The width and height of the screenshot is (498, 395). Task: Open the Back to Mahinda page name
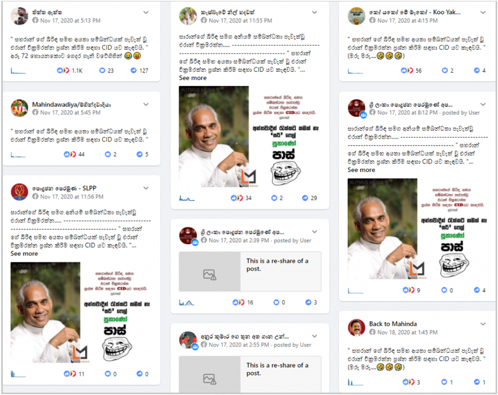[x=393, y=324]
